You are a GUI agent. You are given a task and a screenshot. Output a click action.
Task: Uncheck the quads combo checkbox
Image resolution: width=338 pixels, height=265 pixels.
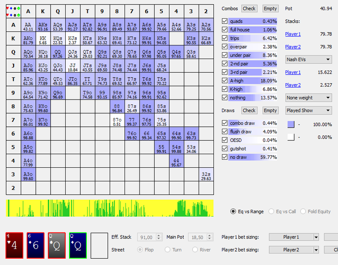(x=225, y=21)
